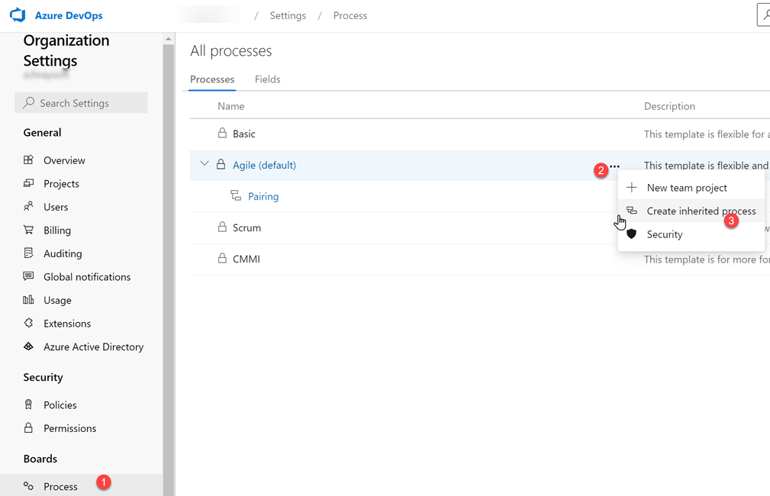This screenshot has height=496, width=770.
Task: Click the Name column header
Action: point(230,106)
